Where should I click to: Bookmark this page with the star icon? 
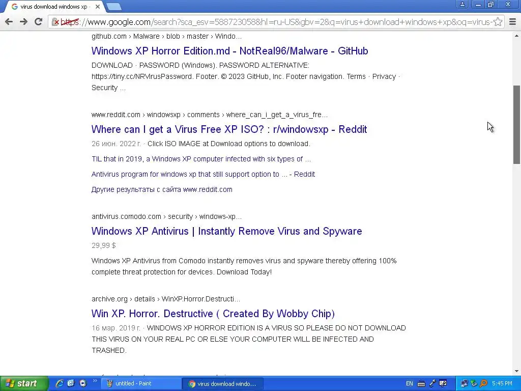[x=498, y=22]
